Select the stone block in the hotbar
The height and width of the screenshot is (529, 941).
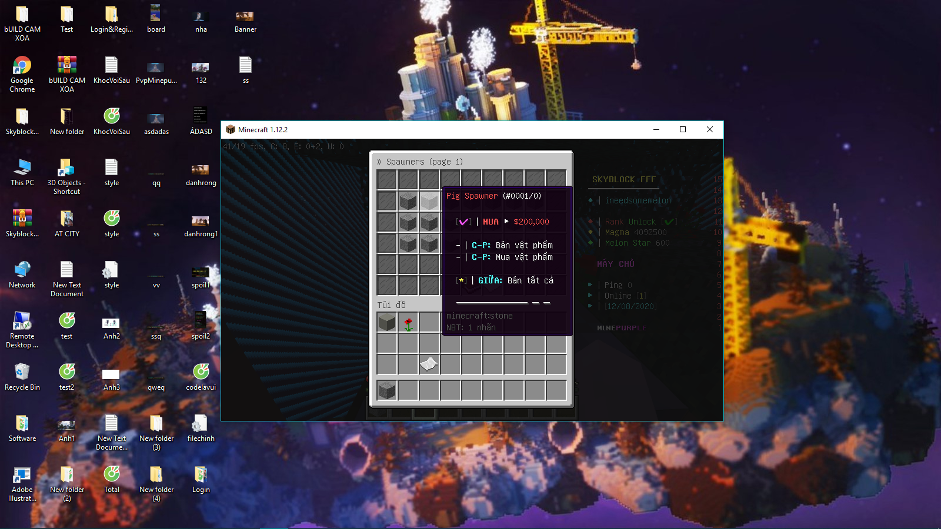pos(386,390)
